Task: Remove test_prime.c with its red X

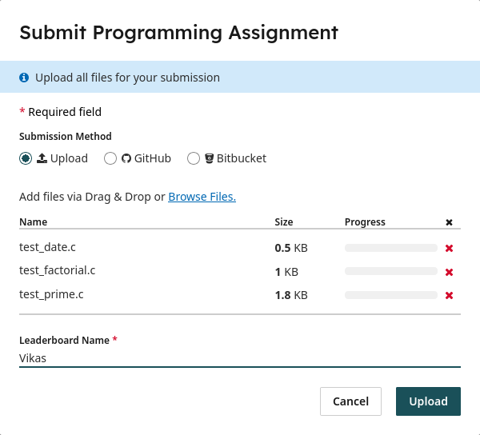Action: tap(449, 296)
